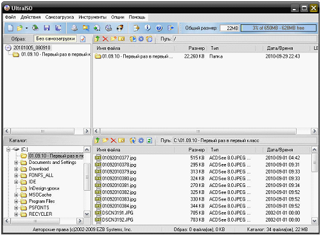Select InDesign уроки folder in catalog tree
Viewport: 321px width, 244px height.
(x=44, y=188)
